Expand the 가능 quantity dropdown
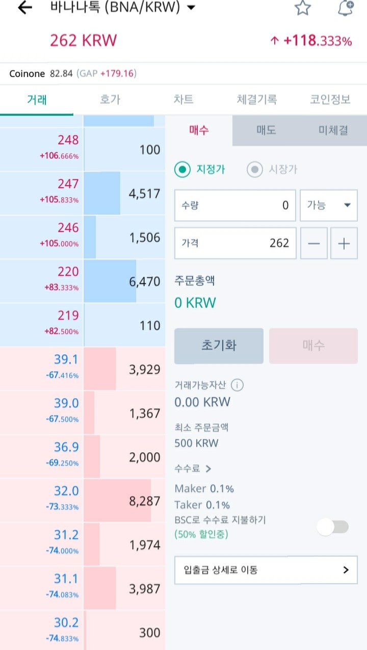This screenshot has width=367, height=650. click(x=329, y=205)
